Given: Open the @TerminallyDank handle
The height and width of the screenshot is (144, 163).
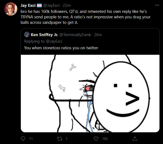Looking at the screenshot, I should [x=75, y=35].
